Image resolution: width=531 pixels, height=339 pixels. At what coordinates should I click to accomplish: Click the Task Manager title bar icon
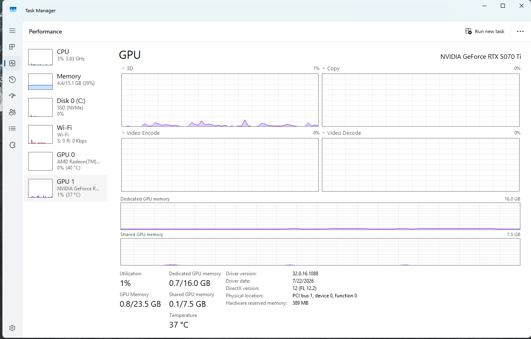point(13,10)
